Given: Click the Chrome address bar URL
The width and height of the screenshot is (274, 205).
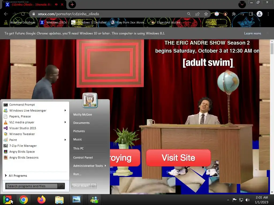Looking at the screenshot, I should coord(68,14).
